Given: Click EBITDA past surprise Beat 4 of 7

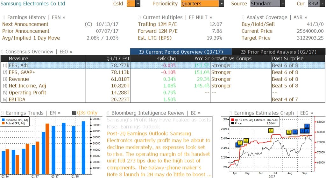Looking at the screenshot, I should [x=285, y=100].
